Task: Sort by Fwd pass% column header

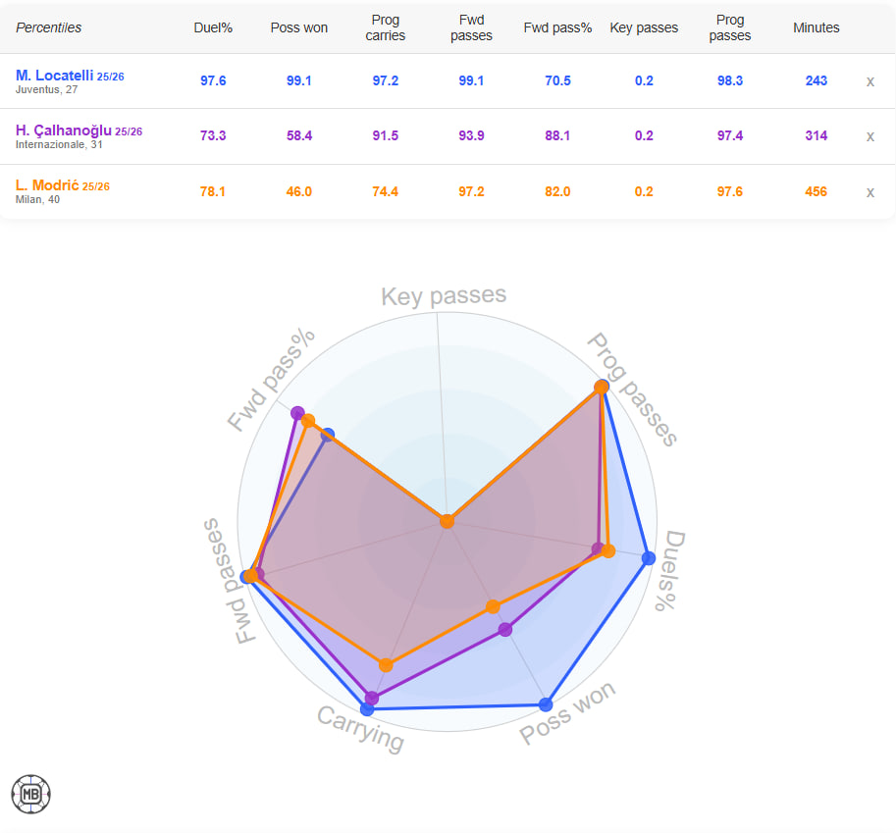Action: point(557,27)
